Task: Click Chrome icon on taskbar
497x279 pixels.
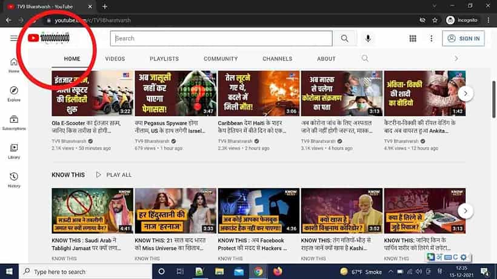Action: pyautogui.click(x=258, y=271)
